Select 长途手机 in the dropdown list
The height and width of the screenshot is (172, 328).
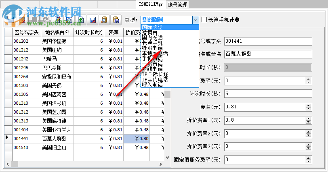pos(170,43)
